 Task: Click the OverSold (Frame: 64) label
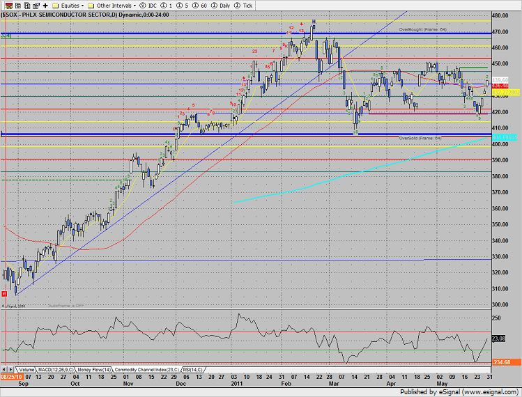[x=420, y=138]
